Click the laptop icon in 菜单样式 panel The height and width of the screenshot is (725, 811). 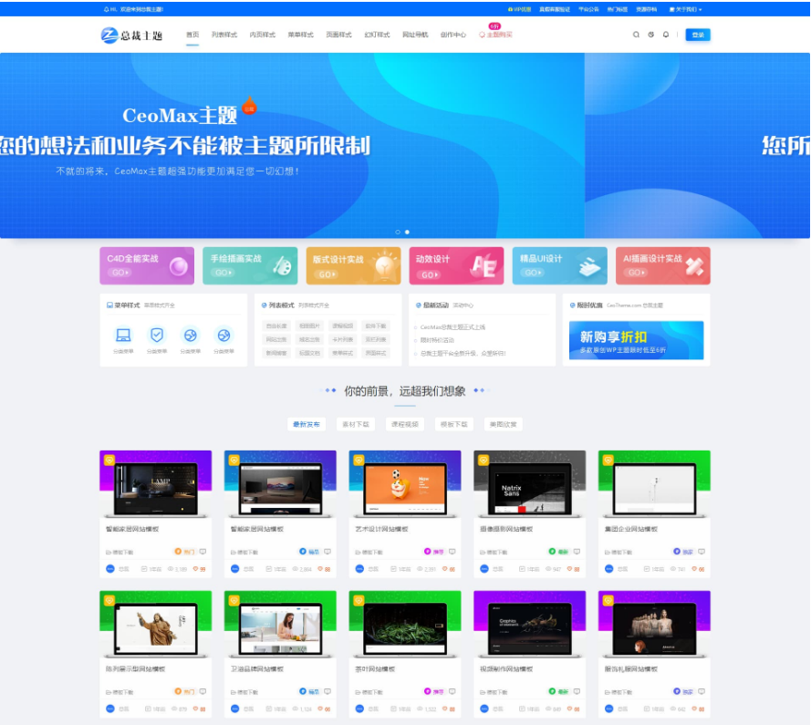point(123,335)
